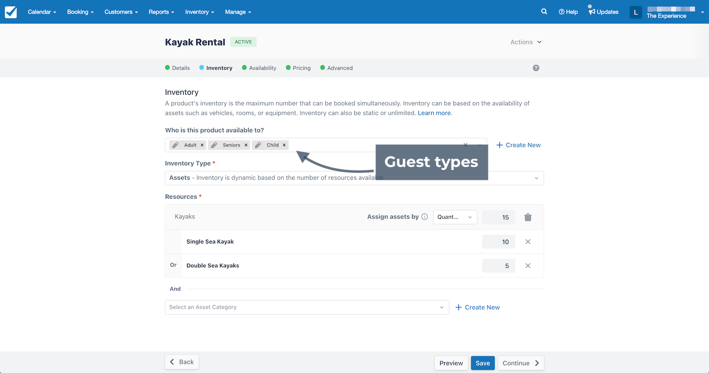
Task: Open the Calendar menu
Action: tap(42, 12)
